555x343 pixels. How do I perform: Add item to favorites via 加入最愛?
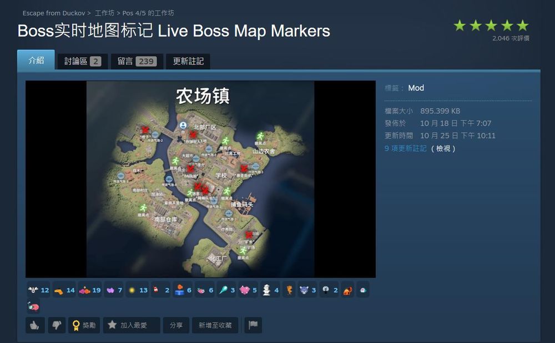point(132,325)
